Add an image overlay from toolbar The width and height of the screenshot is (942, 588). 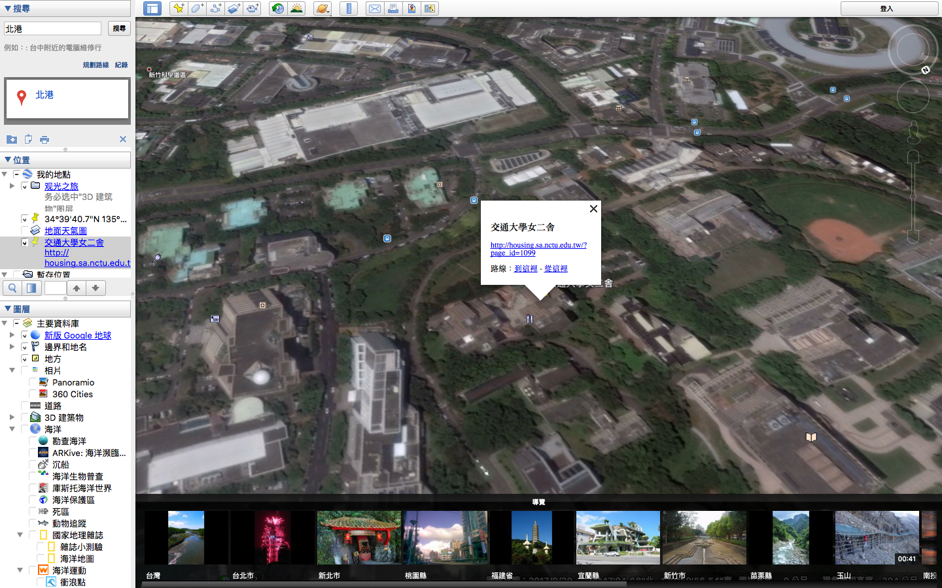[234, 8]
